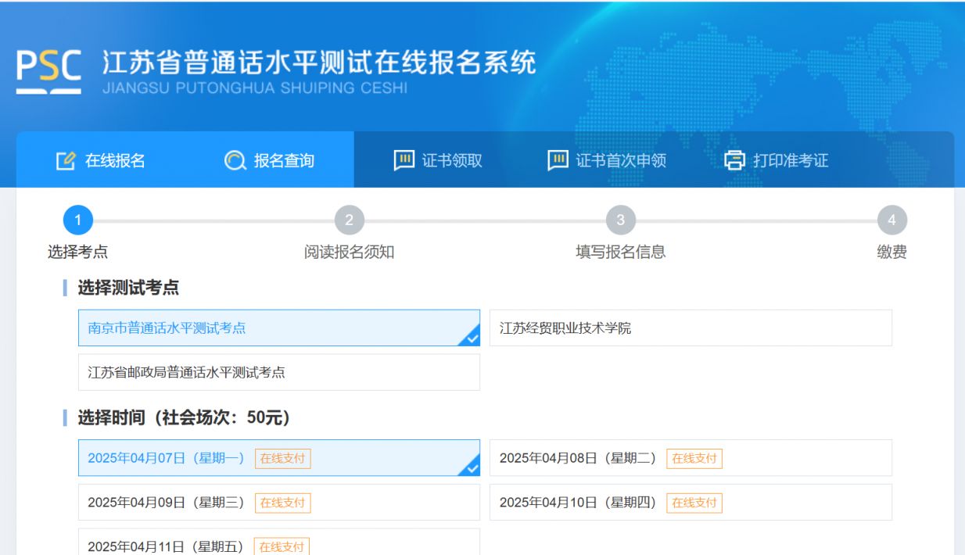Click the checkmark on 04月07日 option
Screen dimensions: 965x555
tap(472, 468)
